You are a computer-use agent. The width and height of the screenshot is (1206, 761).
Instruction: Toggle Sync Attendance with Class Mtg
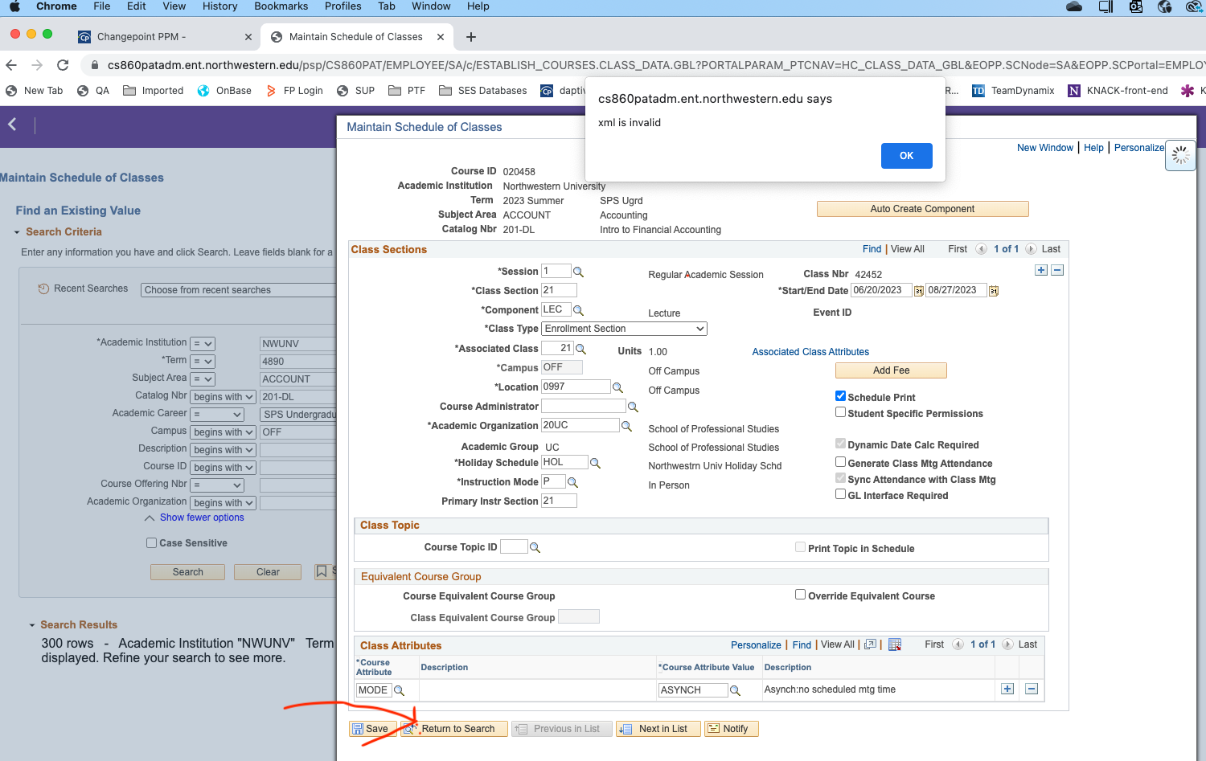pos(840,478)
